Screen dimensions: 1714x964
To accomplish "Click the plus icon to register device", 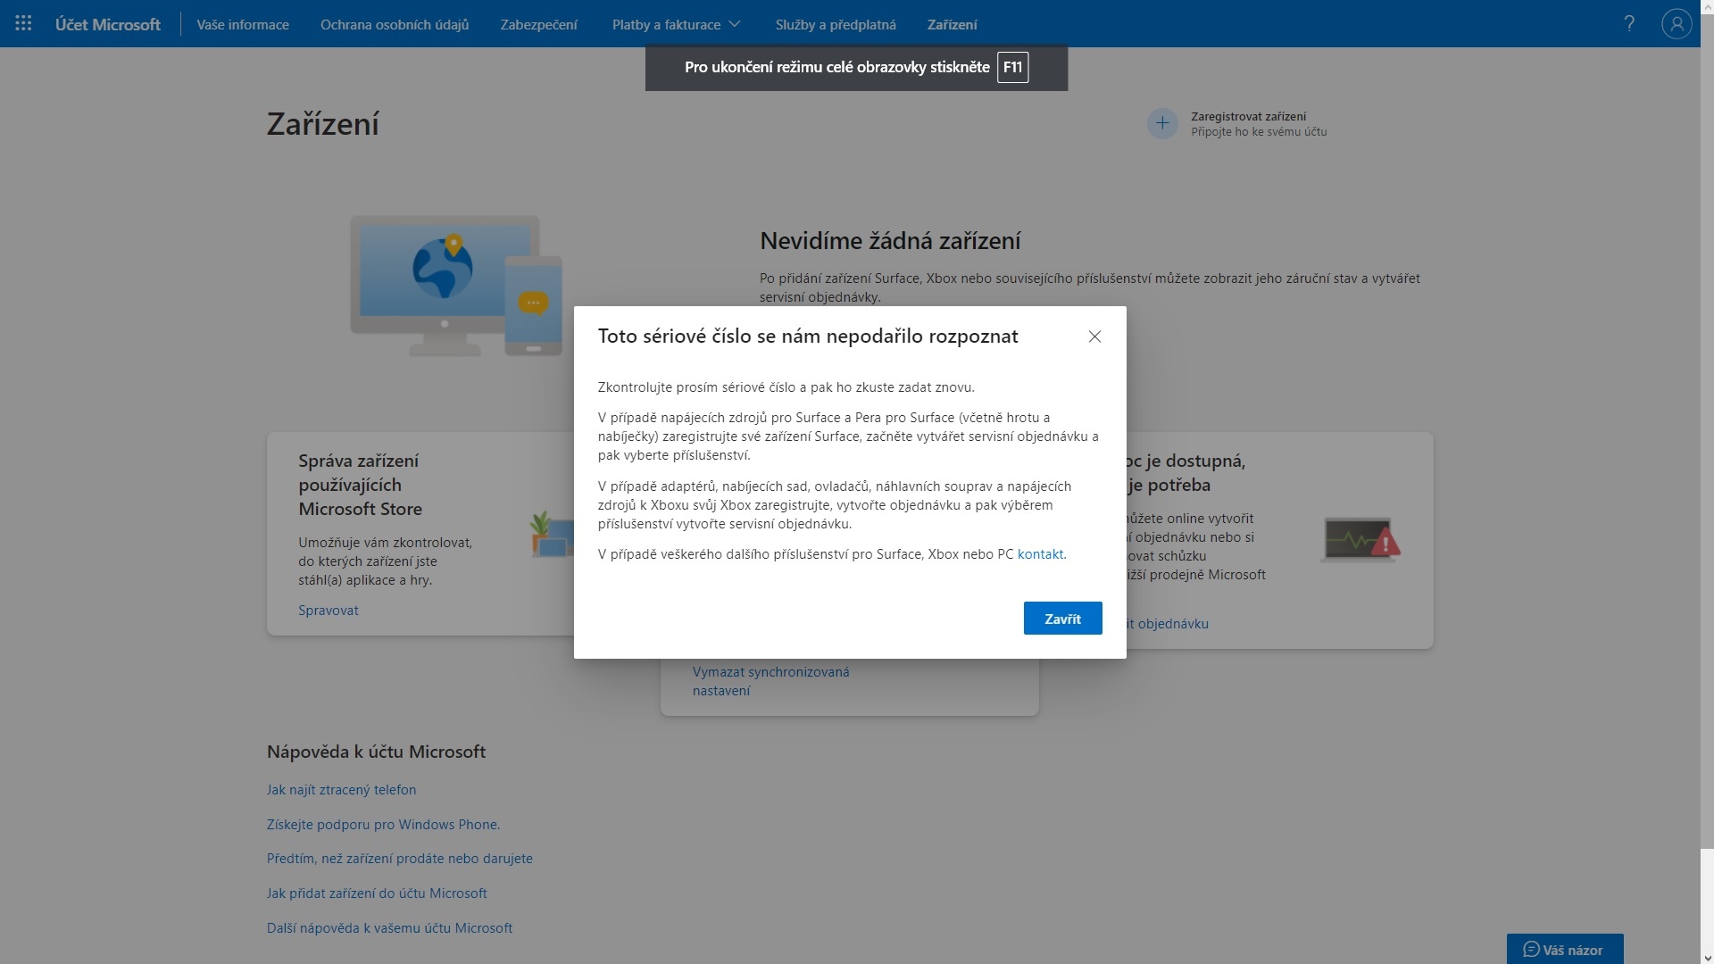I will (1162, 123).
